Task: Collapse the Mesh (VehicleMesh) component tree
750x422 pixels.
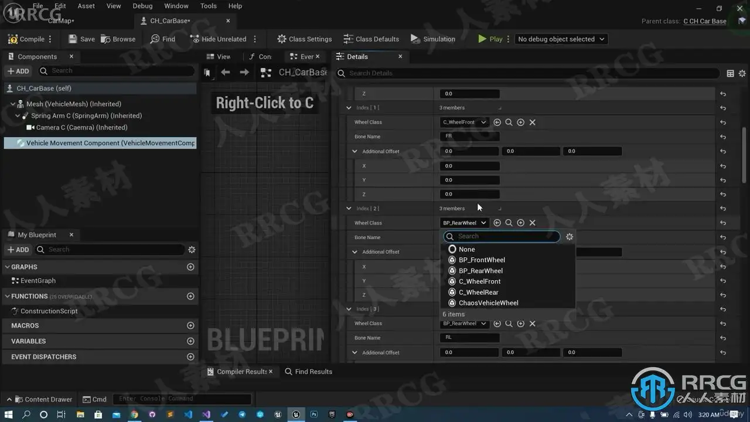Action: tap(13, 104)
